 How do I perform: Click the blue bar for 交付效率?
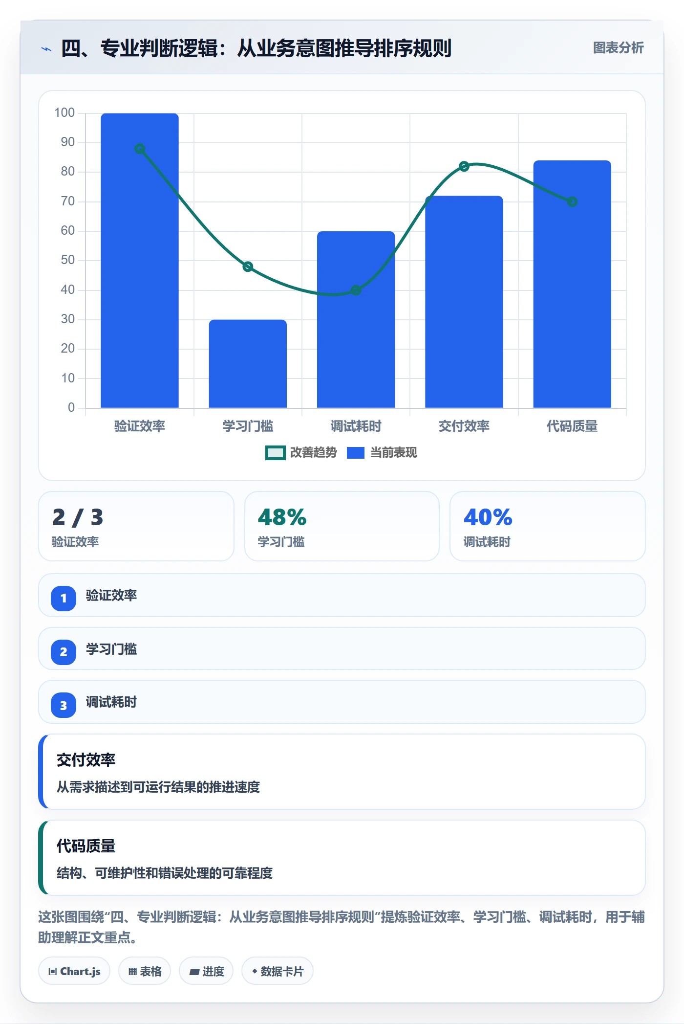coord(464,302)
